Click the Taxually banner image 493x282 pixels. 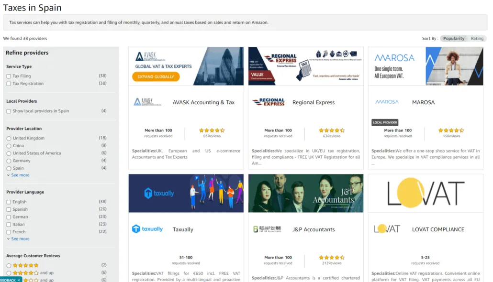coord(186,194)
